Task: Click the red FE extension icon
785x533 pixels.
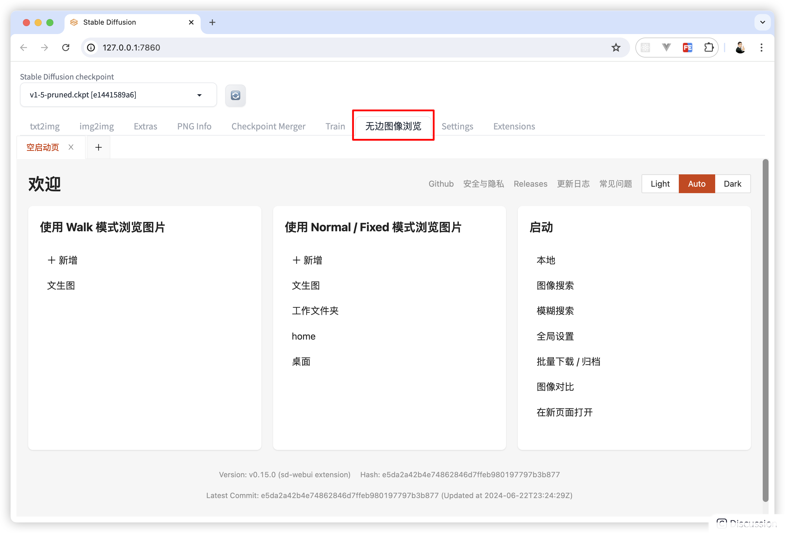Action: click(x=687, y=48)
